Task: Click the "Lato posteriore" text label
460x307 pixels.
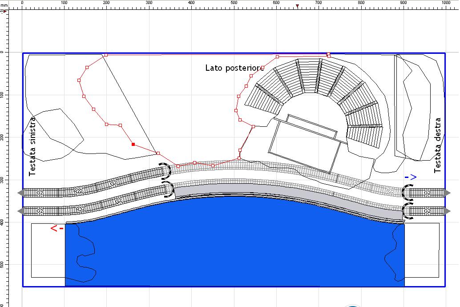Action: click(235, 68)
